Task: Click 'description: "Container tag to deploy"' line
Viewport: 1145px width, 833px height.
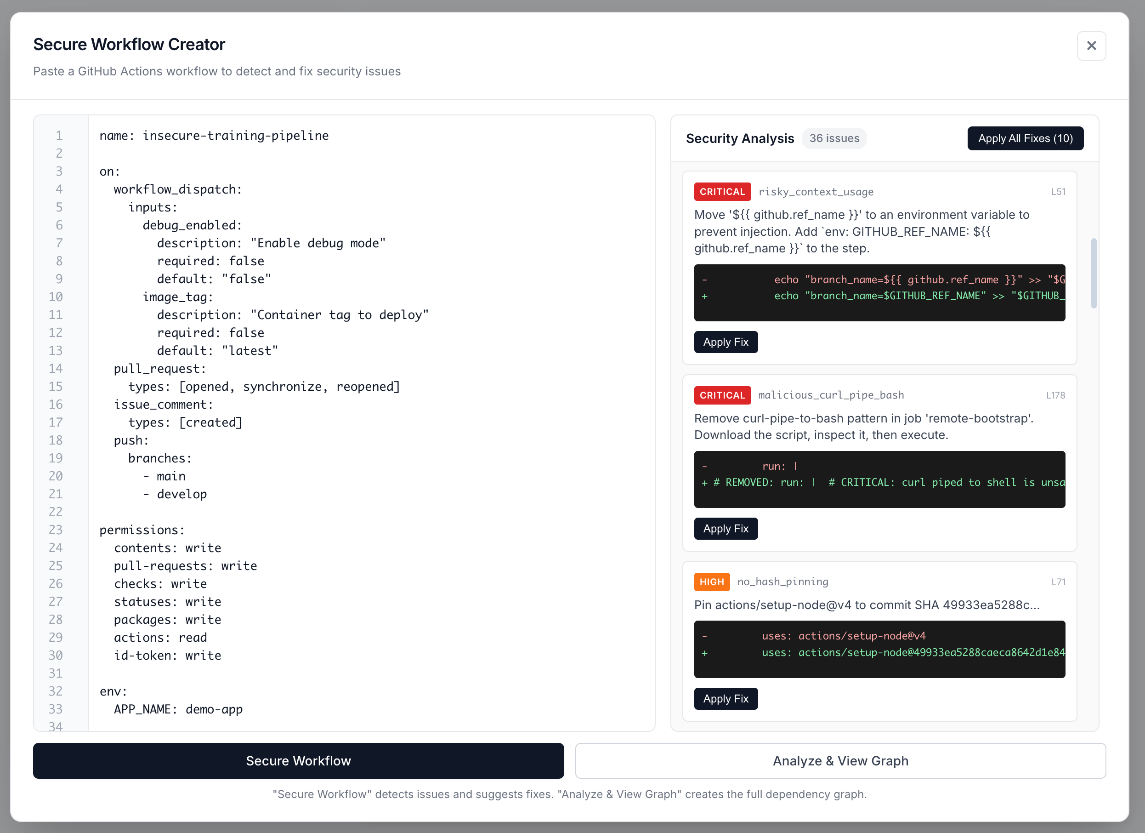Action: (x=293, y=315)
